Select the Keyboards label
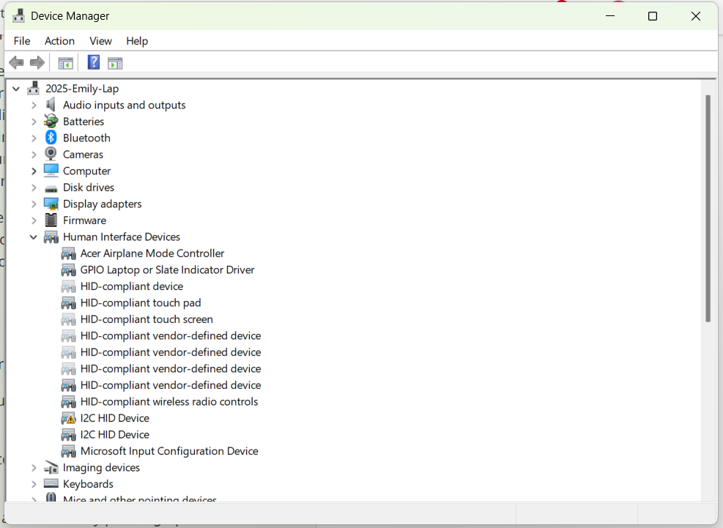 [88, 484]
